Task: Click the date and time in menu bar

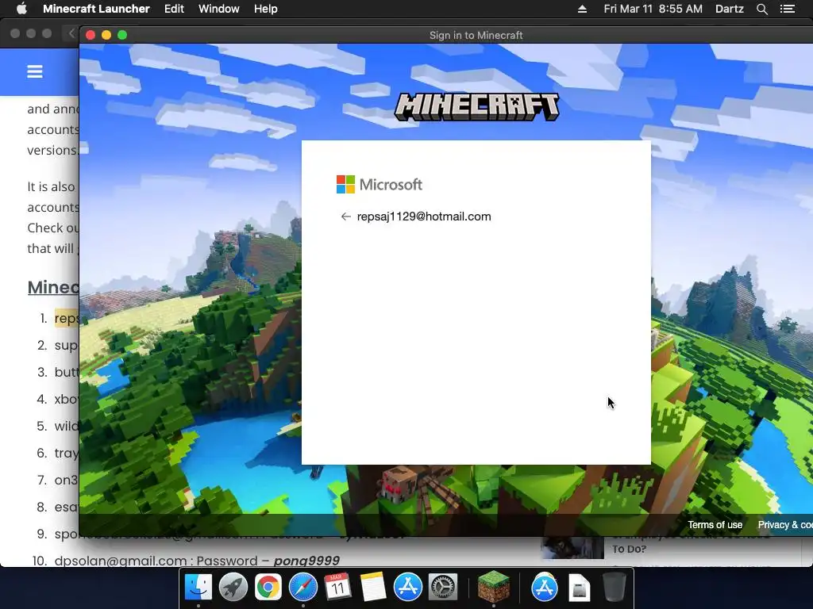Action: (x=653, y=9)
